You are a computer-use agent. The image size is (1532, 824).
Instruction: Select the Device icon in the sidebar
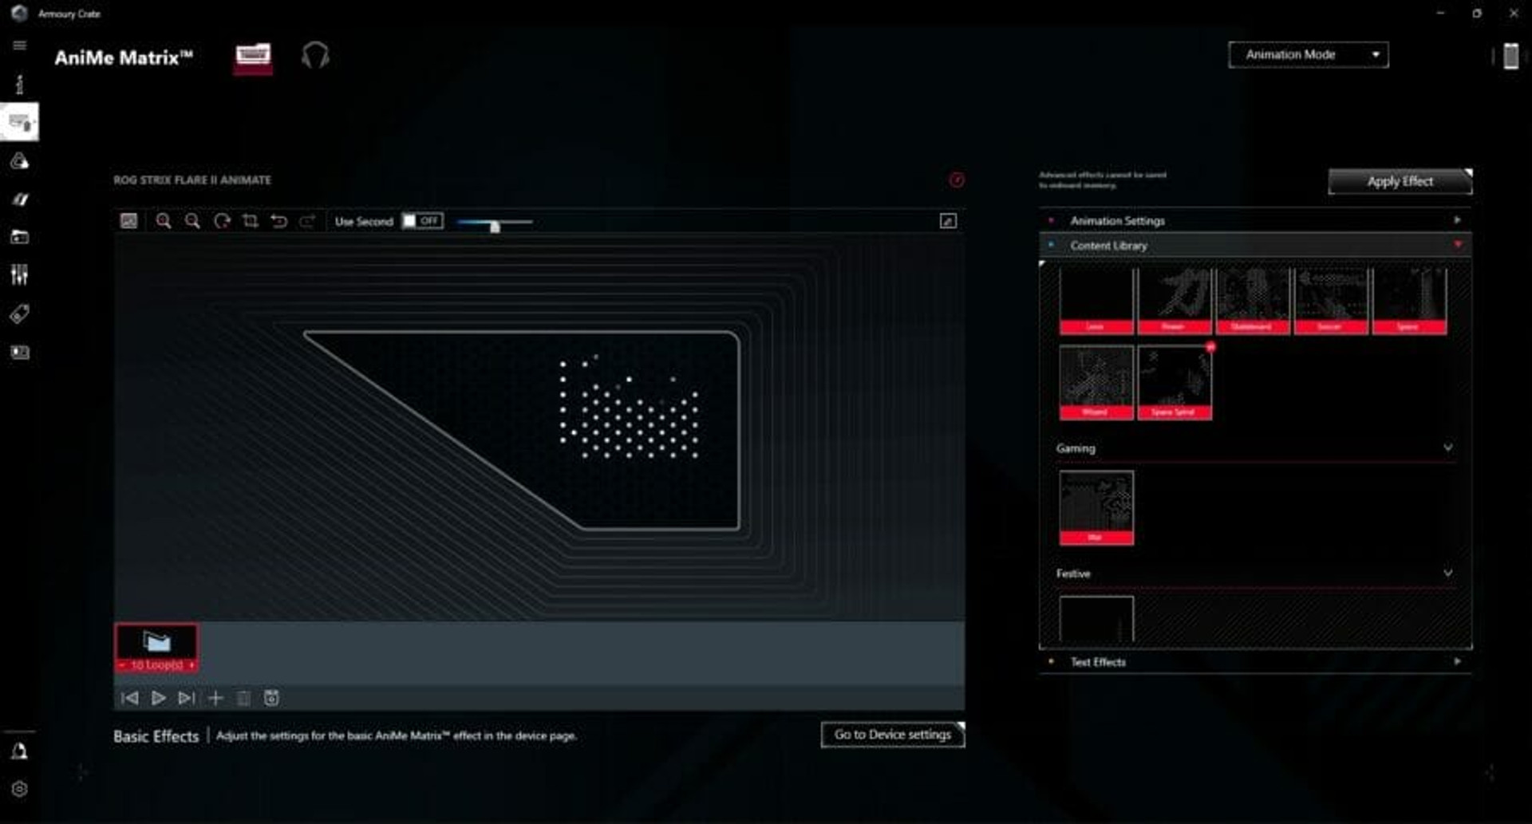[x=20, y=122]
